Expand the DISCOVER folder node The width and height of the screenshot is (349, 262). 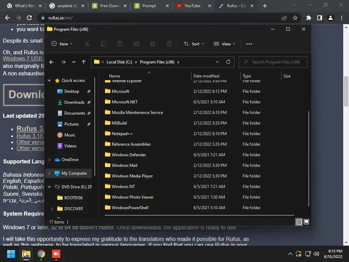(52, 209)
